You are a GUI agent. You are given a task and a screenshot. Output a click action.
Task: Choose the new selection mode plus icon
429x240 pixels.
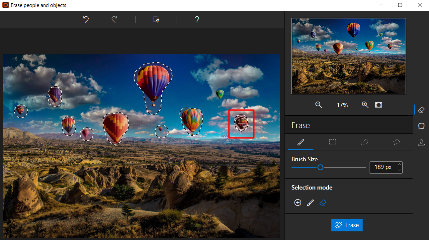tap(298, 202)
